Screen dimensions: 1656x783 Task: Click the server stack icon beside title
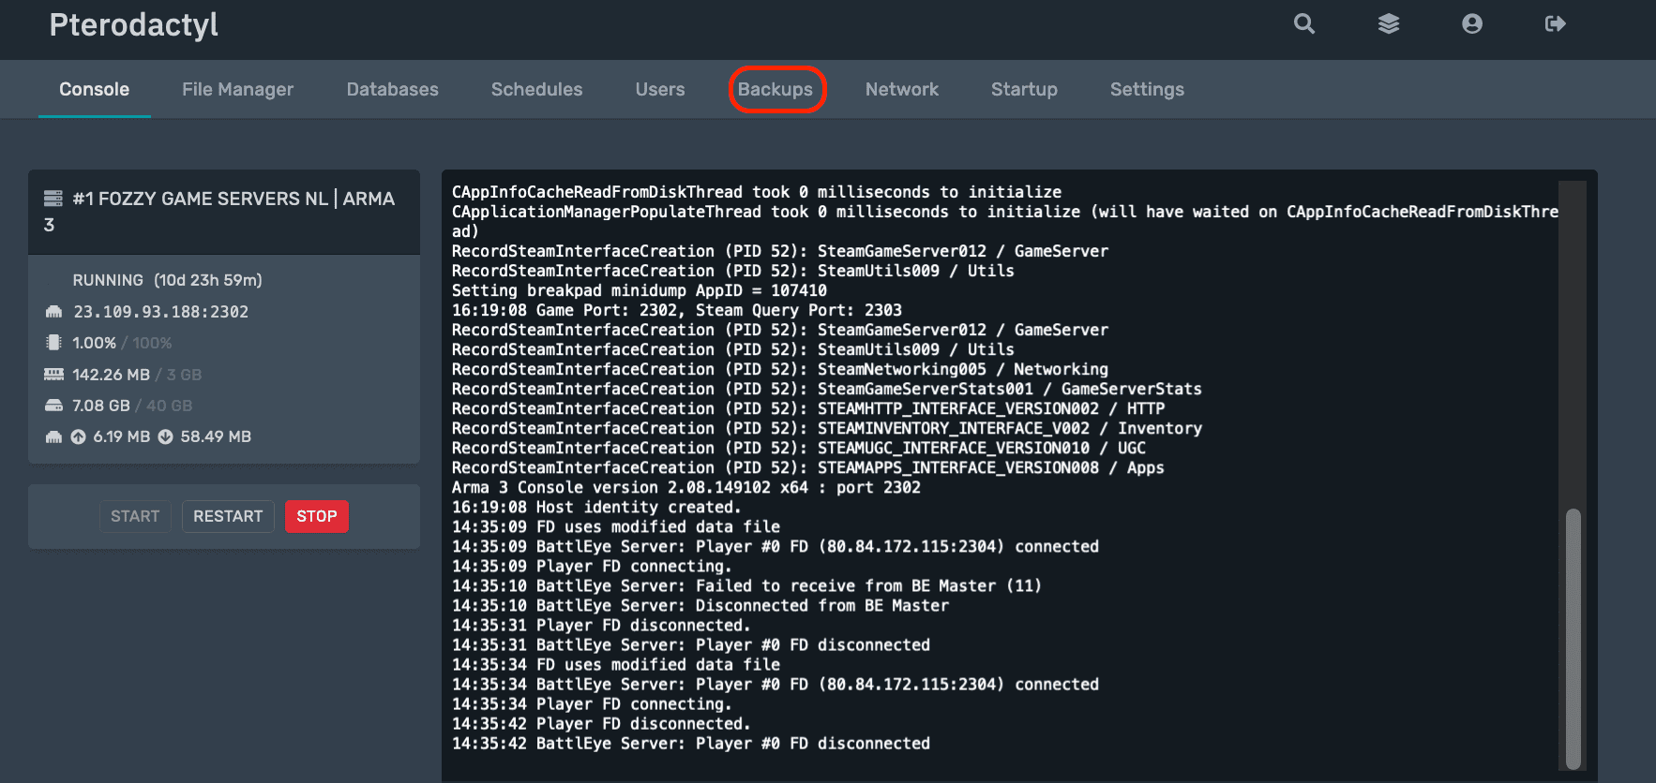pos(53,199)
